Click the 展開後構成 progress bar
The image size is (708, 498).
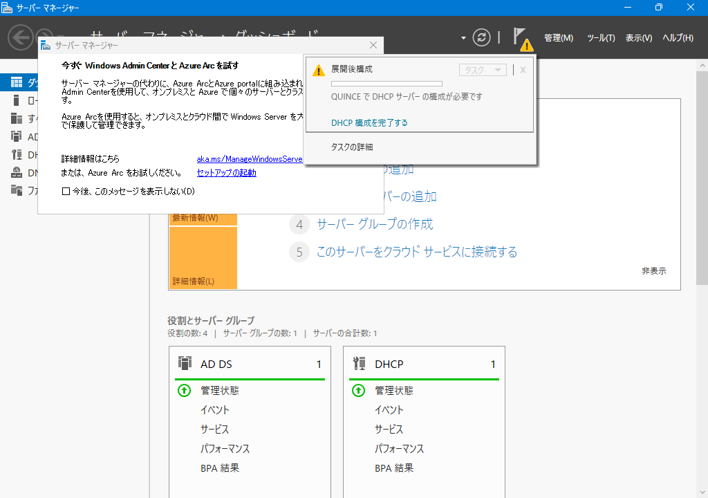(386, 84)
